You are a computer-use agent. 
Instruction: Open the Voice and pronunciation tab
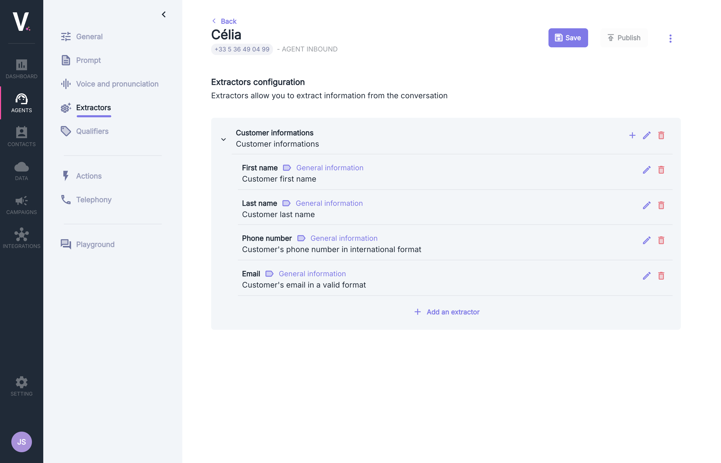click(117, 84)
